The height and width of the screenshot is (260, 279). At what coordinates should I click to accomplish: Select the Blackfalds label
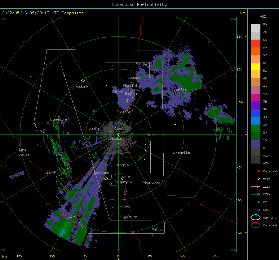tap(132, 86)
